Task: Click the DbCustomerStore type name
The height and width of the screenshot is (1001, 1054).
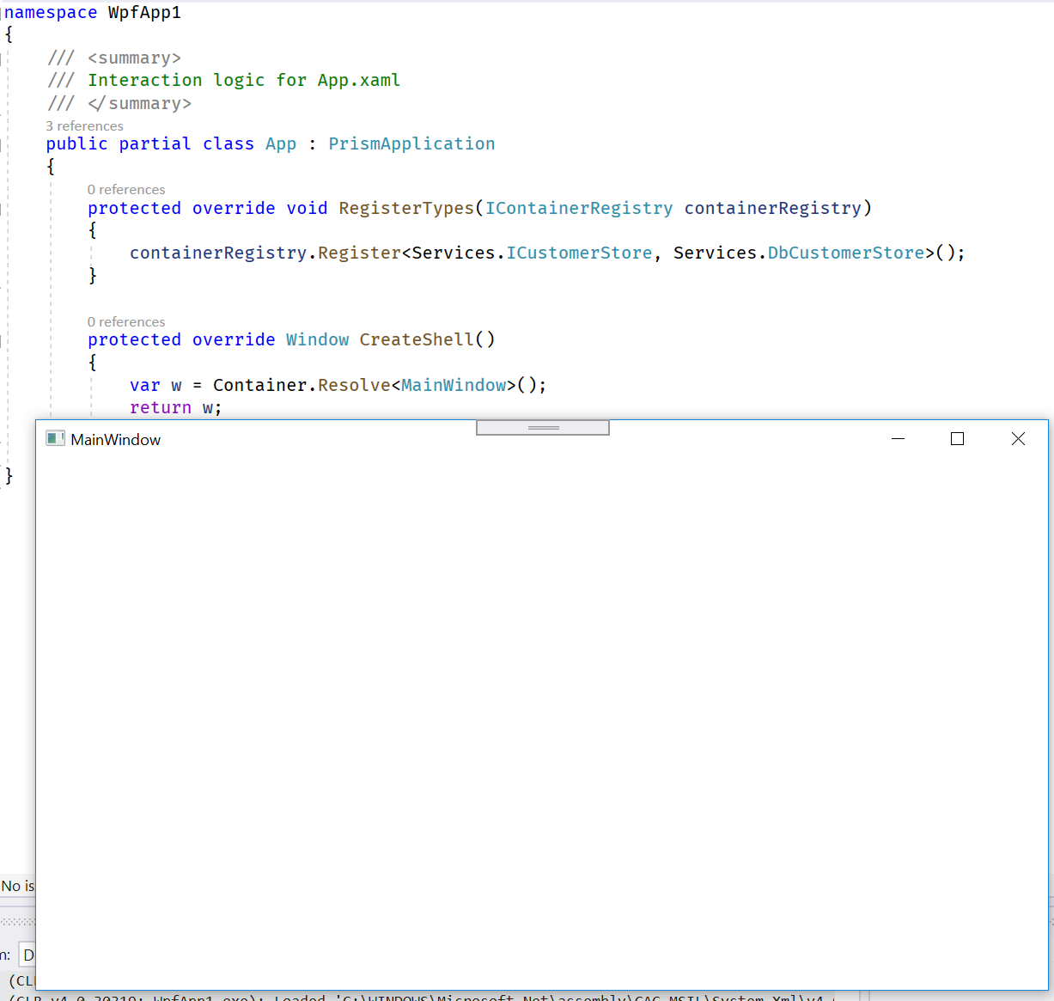Action: point(846,253)
